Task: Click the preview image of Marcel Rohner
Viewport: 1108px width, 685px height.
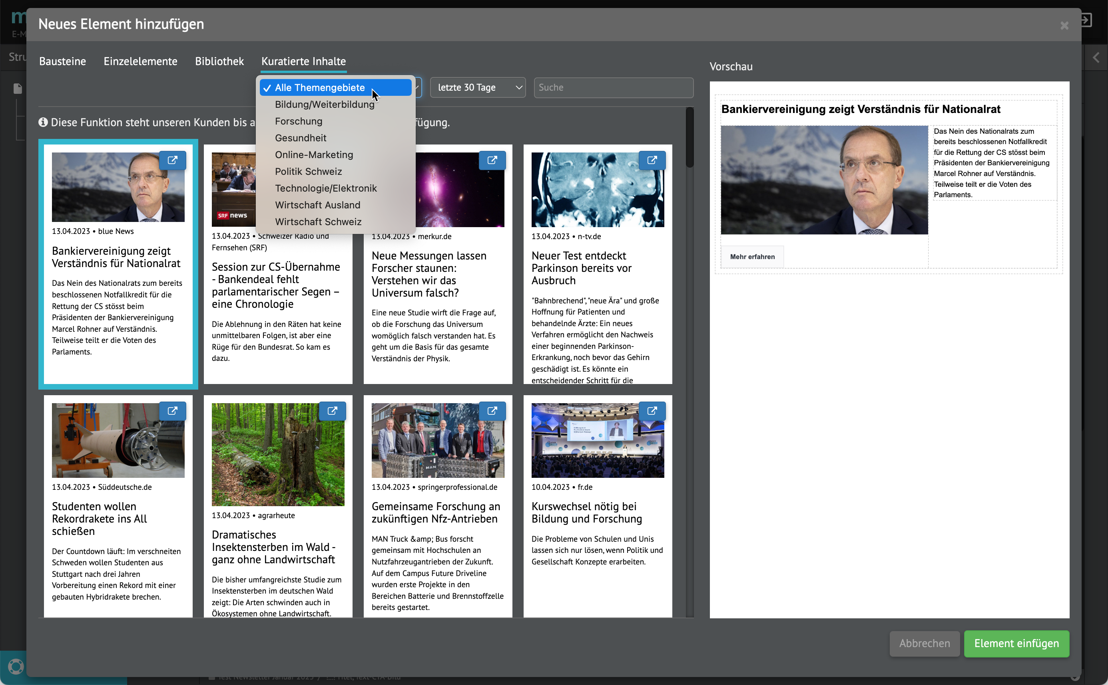Action: pos(824,180)
